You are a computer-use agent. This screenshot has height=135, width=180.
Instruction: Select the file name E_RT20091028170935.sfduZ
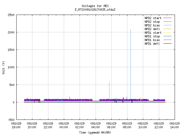click(95, 10)
